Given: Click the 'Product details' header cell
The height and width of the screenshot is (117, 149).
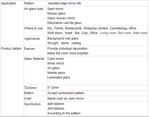Looking at the screenshot, I should (x=12, y=81).
